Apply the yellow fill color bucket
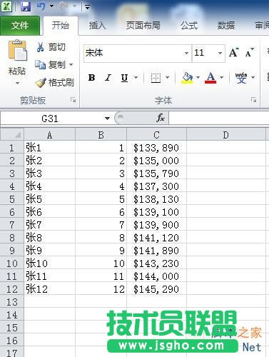 (188, 78)
